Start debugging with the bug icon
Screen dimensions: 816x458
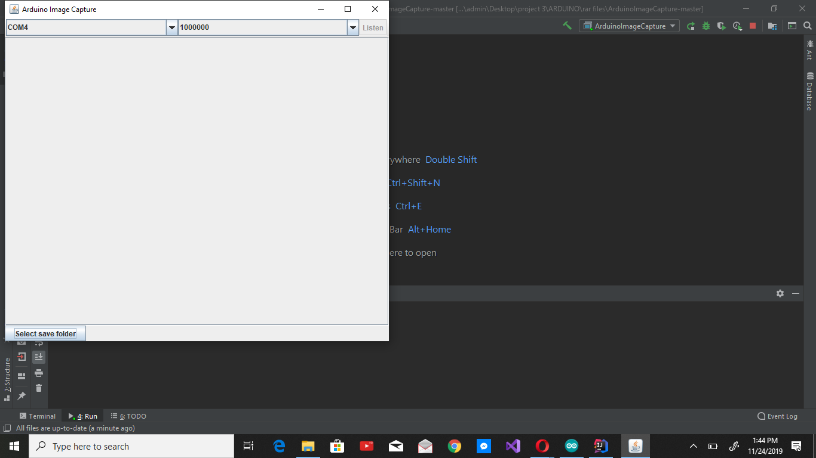click(x=705, y=26)
